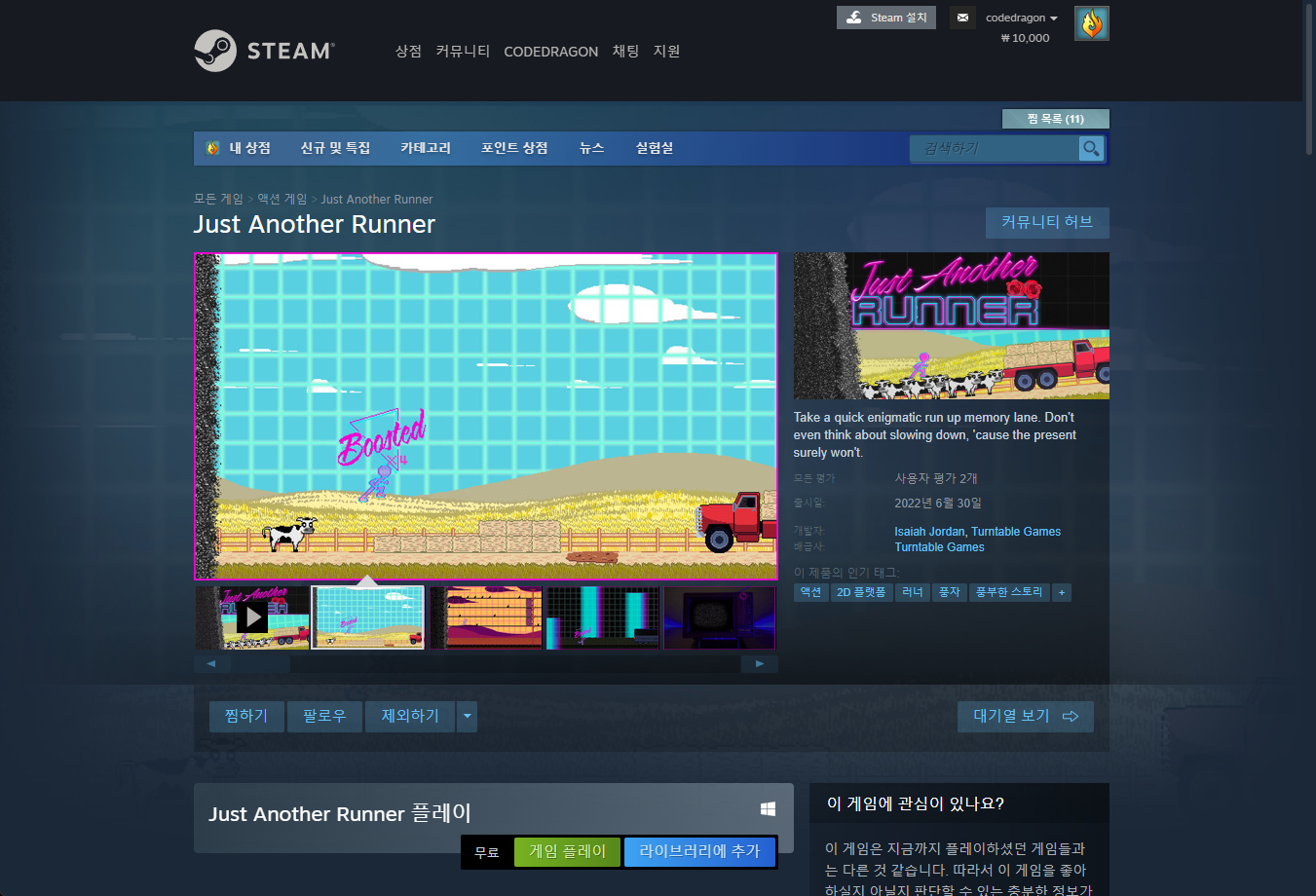Viewport: 1316px width, 896px height.
Task: Open developer Isaiah Jordan link
Action: [929, 532]
